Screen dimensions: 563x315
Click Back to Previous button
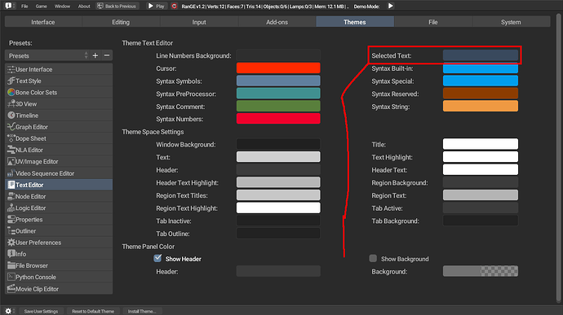point(117,6)
